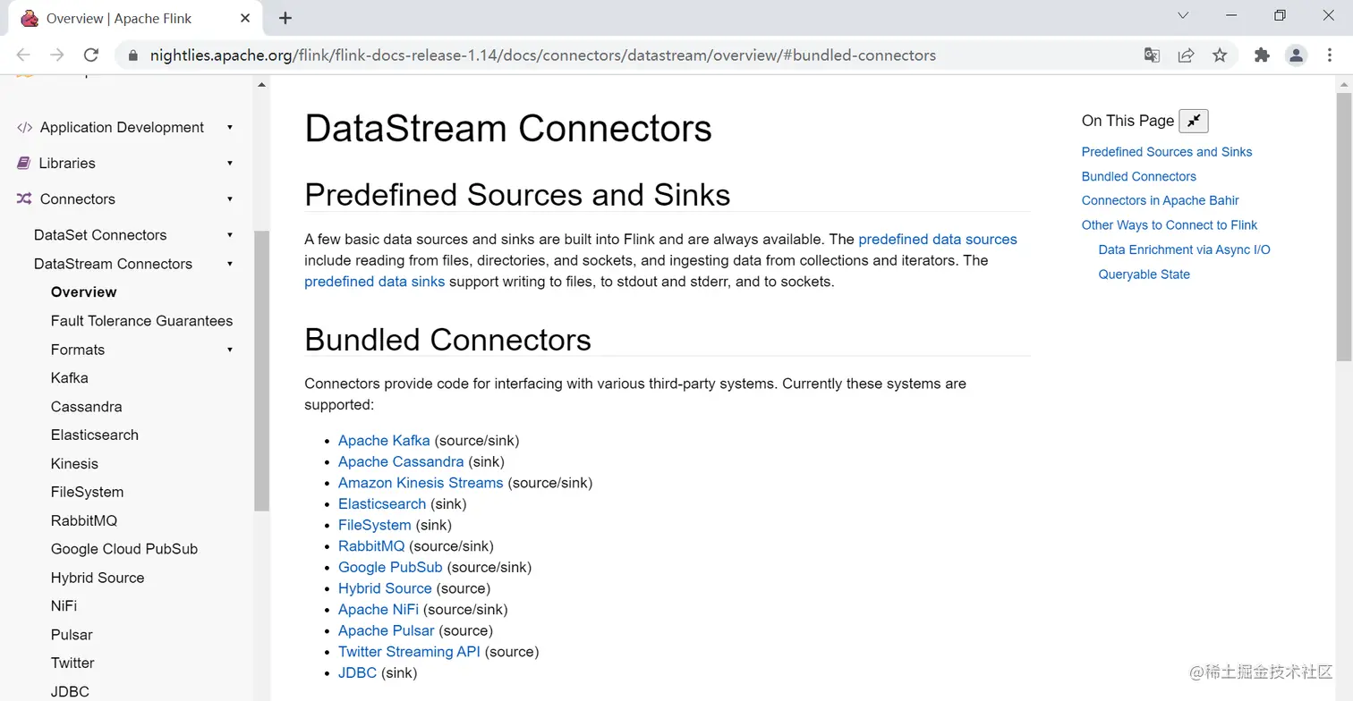Viewport: 1353px width, 701px height.
Task: Expand the Libraries section arrow
Action: click(x=230, y=164)
